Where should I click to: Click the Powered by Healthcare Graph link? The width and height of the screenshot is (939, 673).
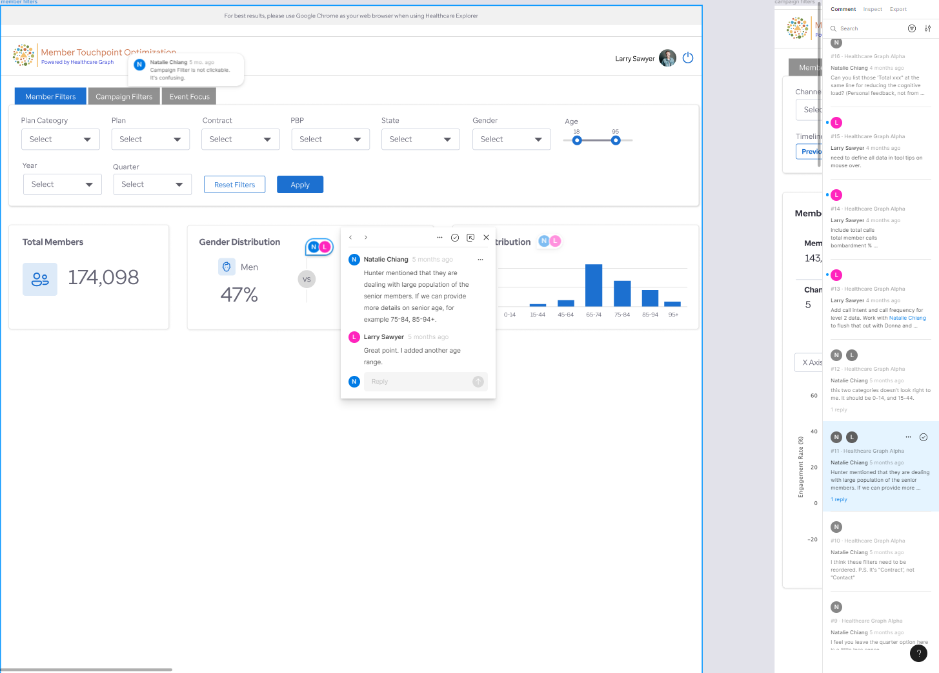click(77, 63)
